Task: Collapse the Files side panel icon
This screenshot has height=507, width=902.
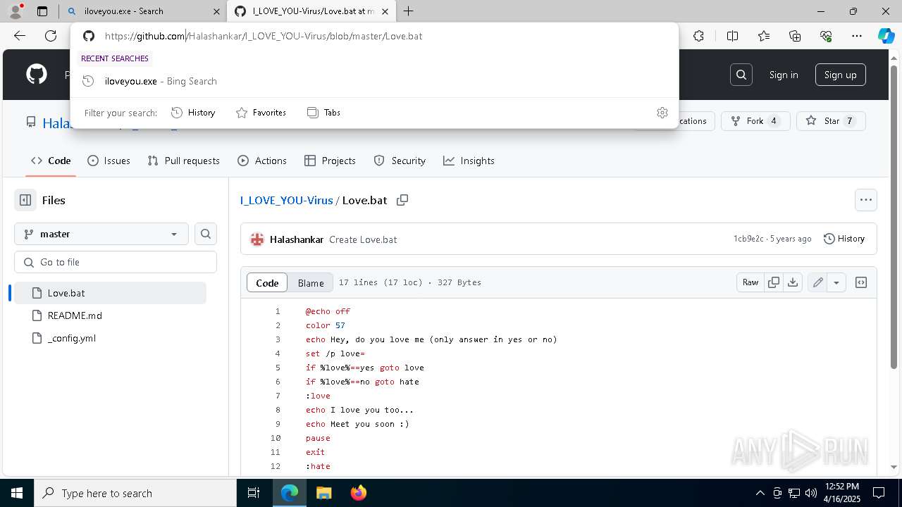Action: tap(25, 200)
